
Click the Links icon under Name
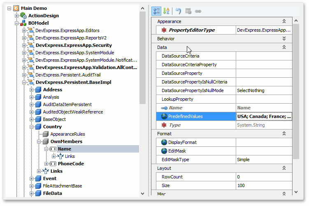(60, 156)
